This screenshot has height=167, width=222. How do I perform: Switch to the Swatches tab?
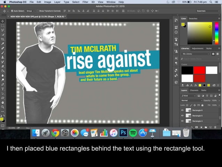click(193, 18)
